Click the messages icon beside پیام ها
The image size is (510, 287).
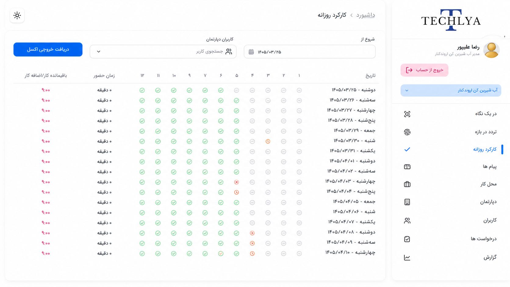pyautogui.click(x=407, y=167)
